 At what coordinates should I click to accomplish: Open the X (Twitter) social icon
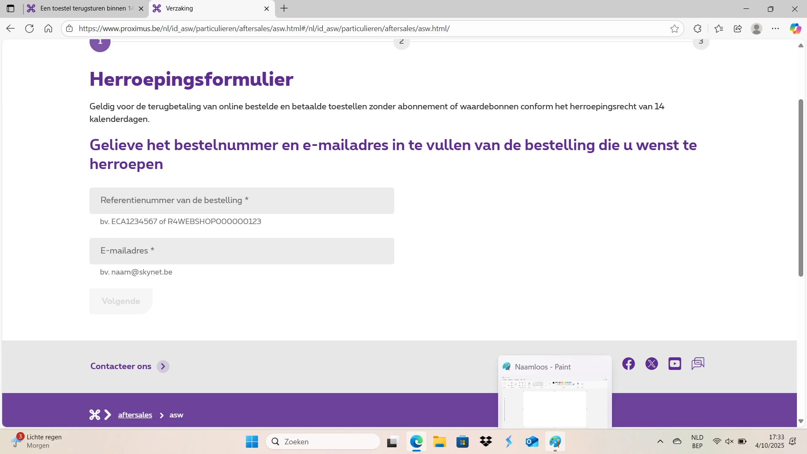point(651,364)
